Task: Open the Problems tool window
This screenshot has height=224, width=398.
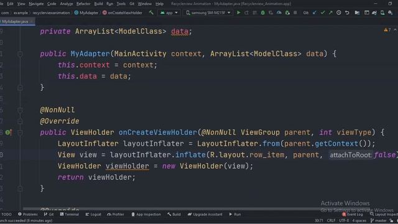Action: (x=27, y=214)
